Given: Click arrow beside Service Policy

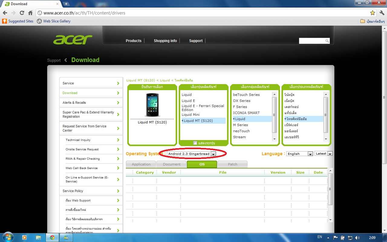Looking at the screenshot, I should (118, 191).
